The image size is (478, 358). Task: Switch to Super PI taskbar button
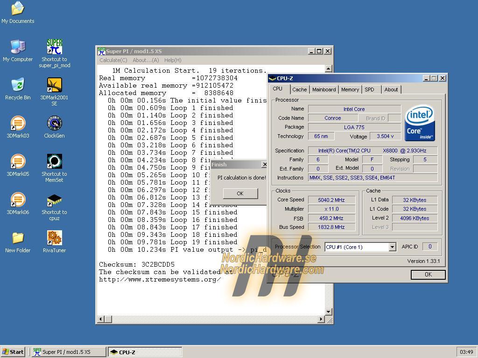(69, 352)
